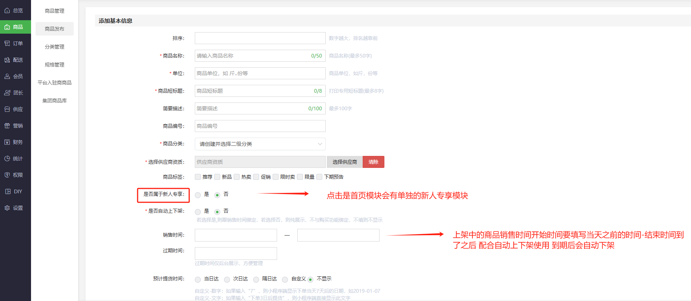This screenshot has height=301, width=691.
Task: Open the 权限 permissions shield icon
Action: click(x=7, y=175)
